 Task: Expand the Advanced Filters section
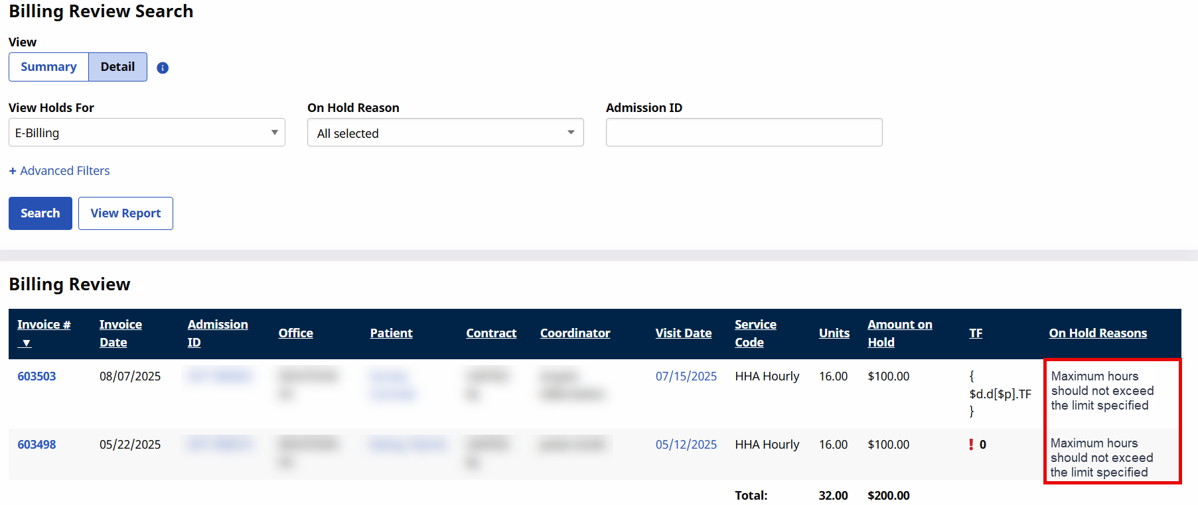pyautogui.click(x=59, y=171)
